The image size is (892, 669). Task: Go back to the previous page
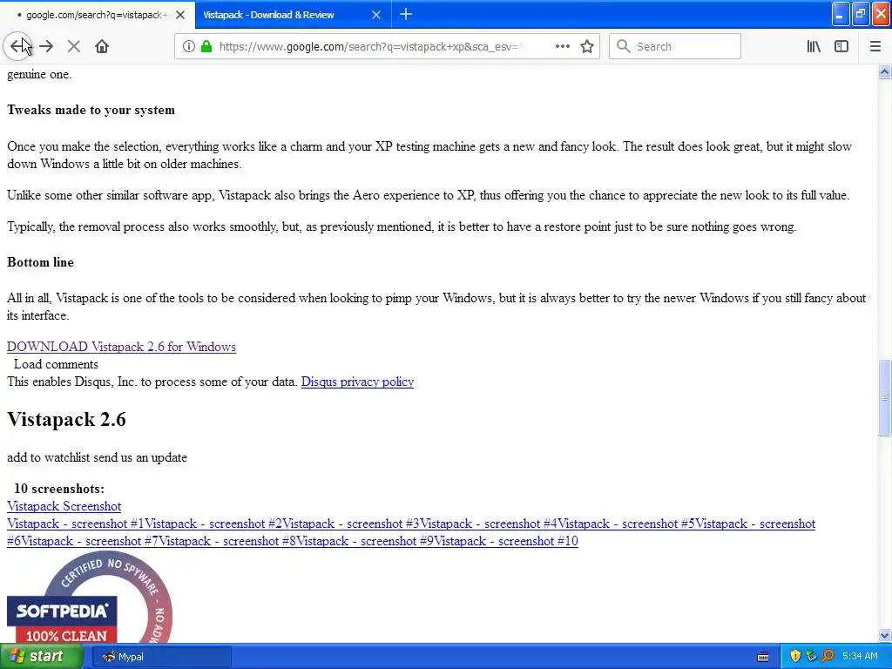tap(17, 46)
